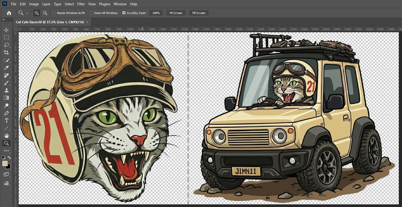Open the Window menu
The width and height of the screenshot is (402, 207).
[120, 4]
